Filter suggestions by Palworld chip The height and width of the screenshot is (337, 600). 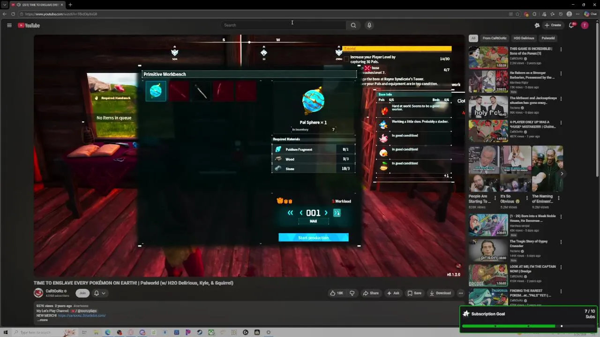click(x=548, y=38)
